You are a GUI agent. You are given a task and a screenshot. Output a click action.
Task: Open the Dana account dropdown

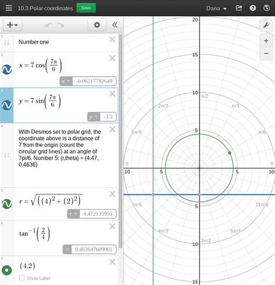tap(216, 8)
